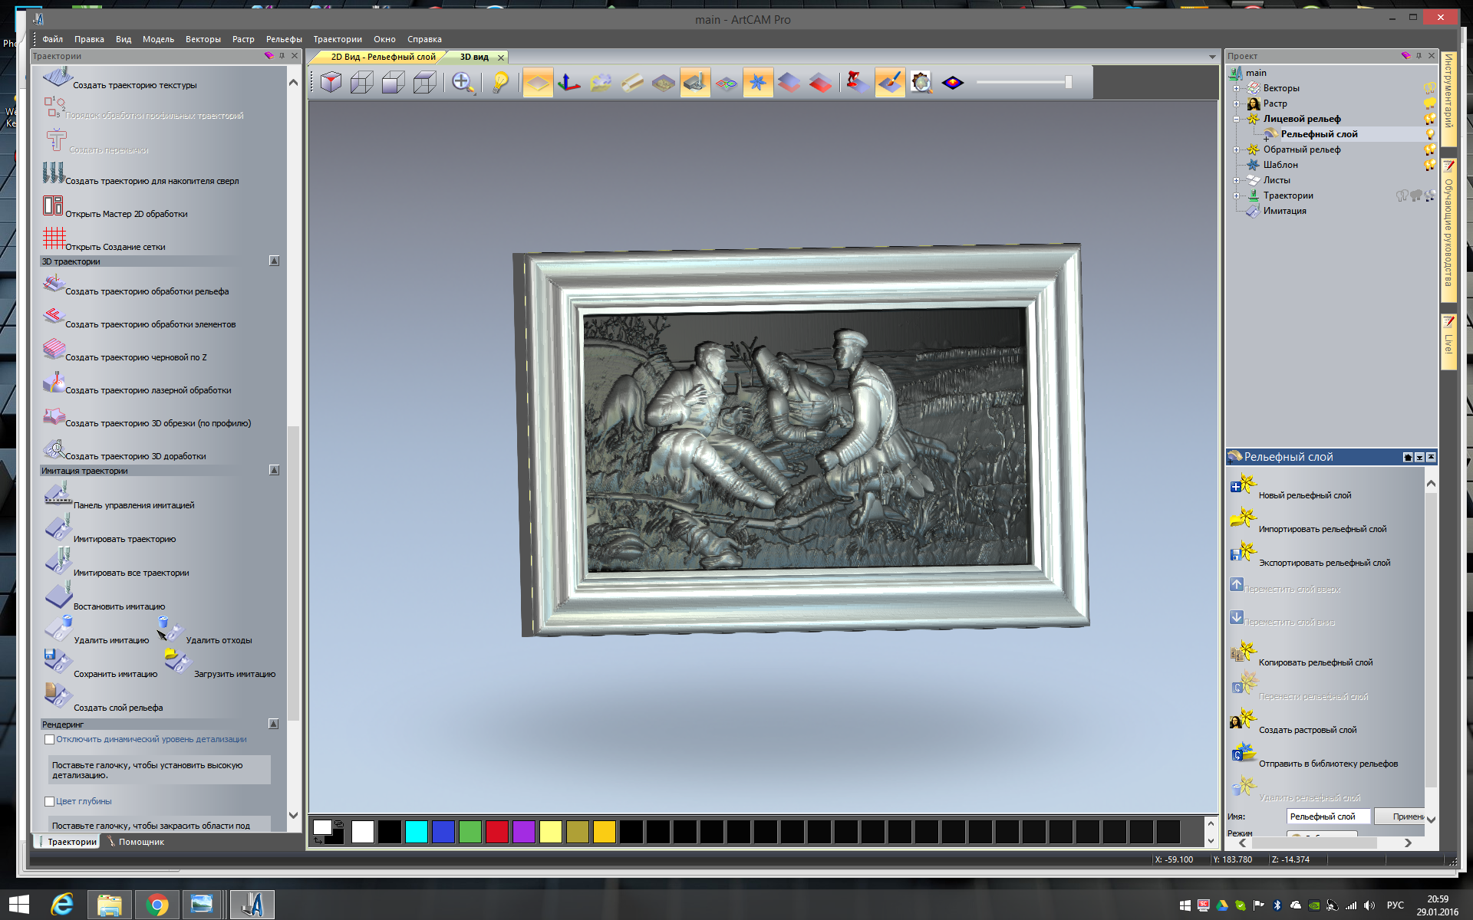
Task: Click Simulate toolpath icon
Action: click(58, 529)
